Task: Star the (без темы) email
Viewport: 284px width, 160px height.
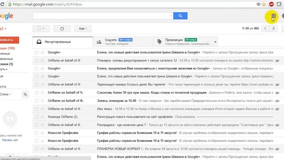Action: click(43, 109)
